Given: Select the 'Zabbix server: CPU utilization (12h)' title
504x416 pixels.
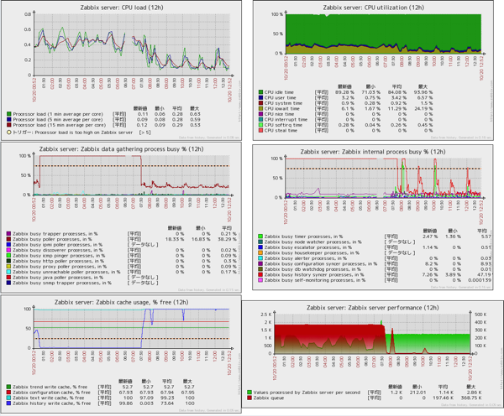Looking at the screenshot, I should point(374,8).
